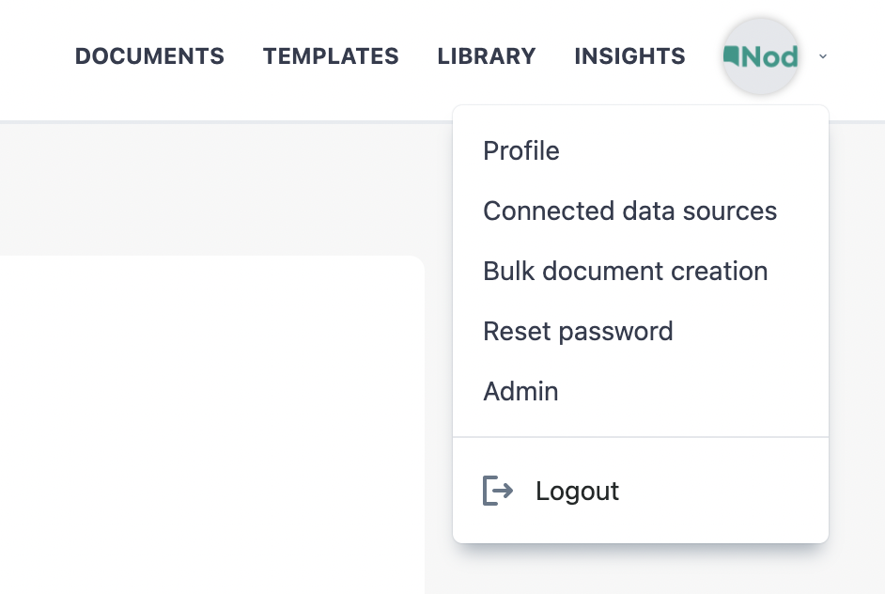The width and height of the screenshot is (885, 594).
Task: Click the Logout text label
Action: [577, 491]
